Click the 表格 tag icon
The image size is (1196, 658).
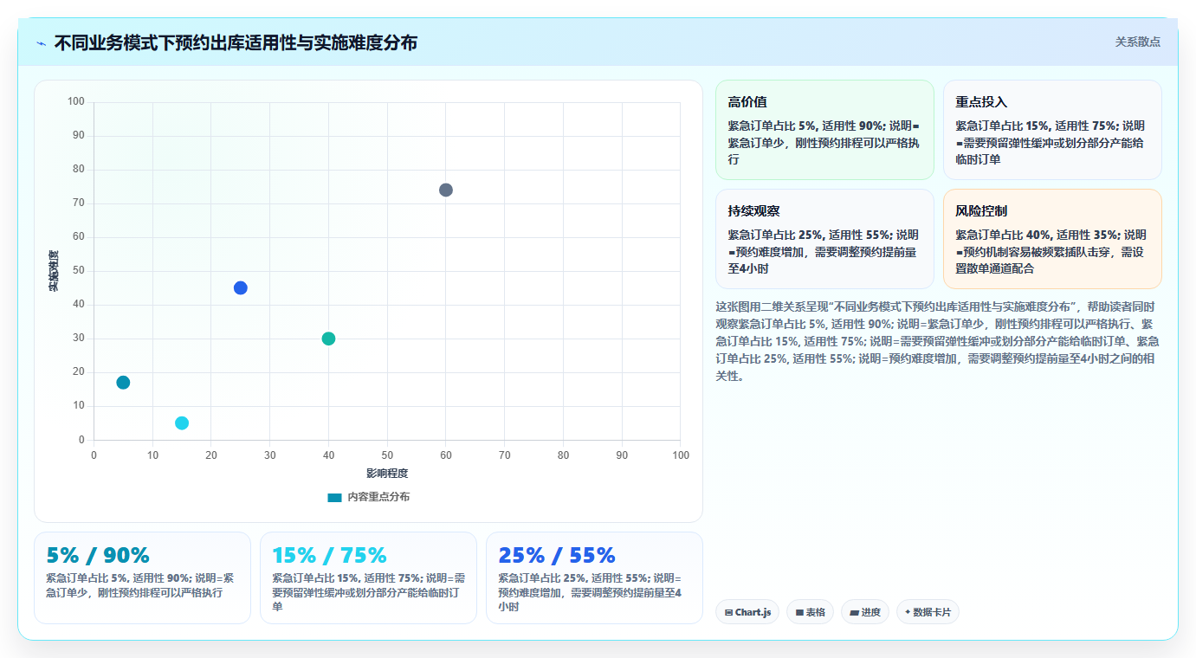pyautogui.click(x=799, y=612)
